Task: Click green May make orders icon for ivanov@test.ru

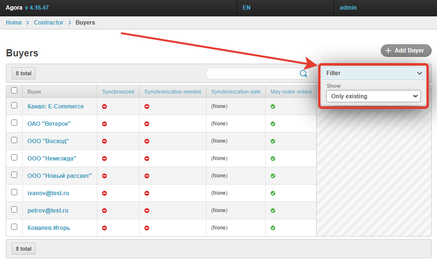Action: coord(273,193)
